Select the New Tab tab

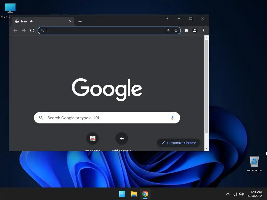(x=43, y=21)
